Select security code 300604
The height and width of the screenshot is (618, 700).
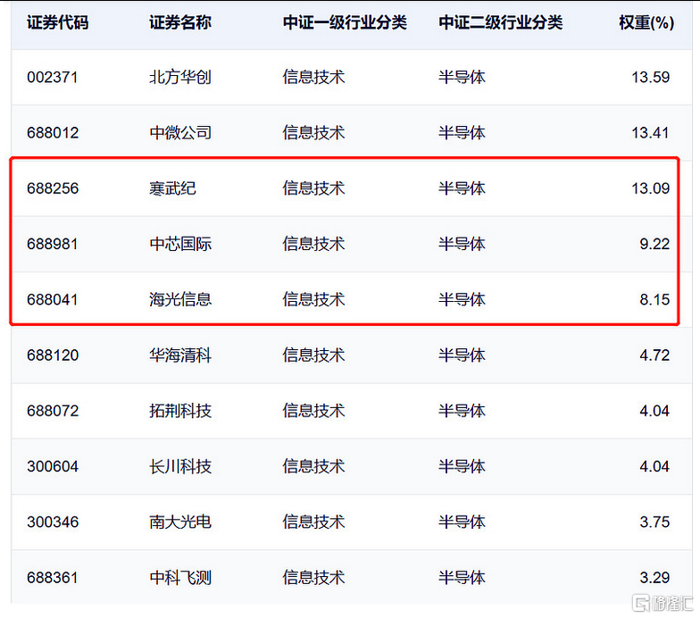coord(53,466)
